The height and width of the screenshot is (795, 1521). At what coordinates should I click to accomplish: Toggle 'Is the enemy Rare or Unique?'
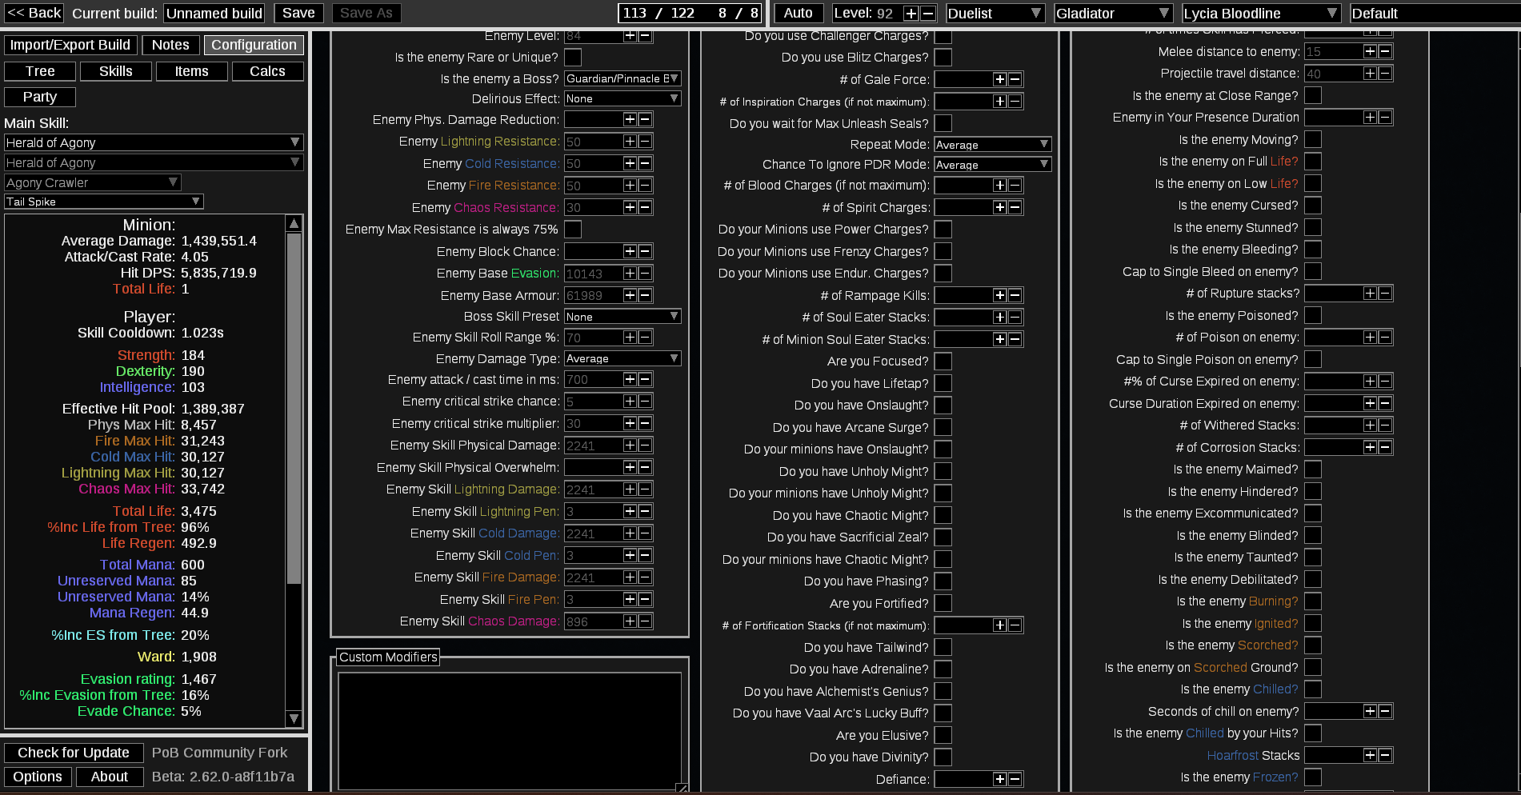coord(573,58)
